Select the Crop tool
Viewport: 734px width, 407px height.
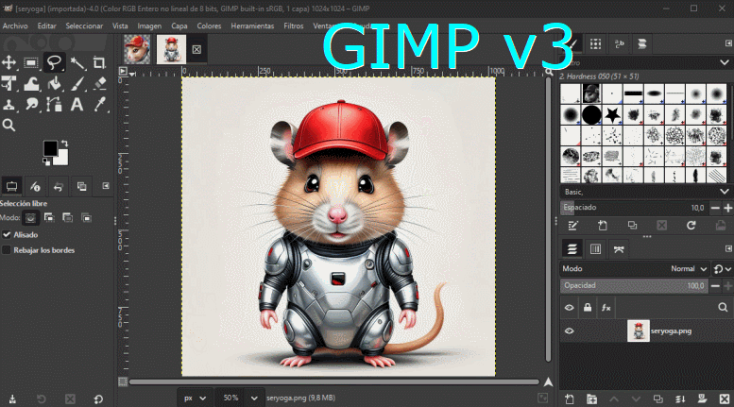(x=99, y=62)
